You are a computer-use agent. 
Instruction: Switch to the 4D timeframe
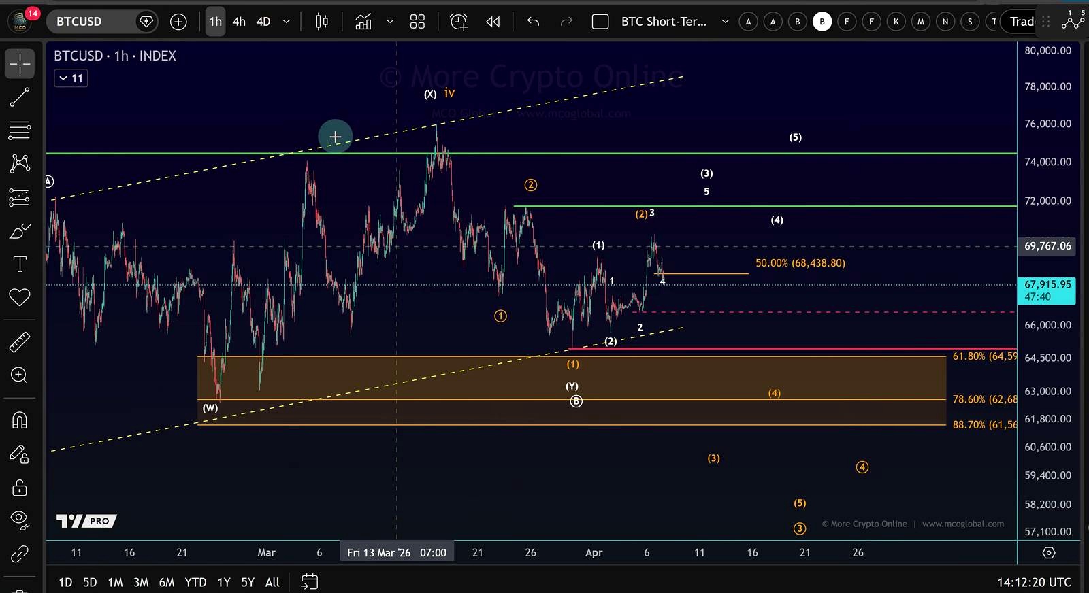click(263, 22)
